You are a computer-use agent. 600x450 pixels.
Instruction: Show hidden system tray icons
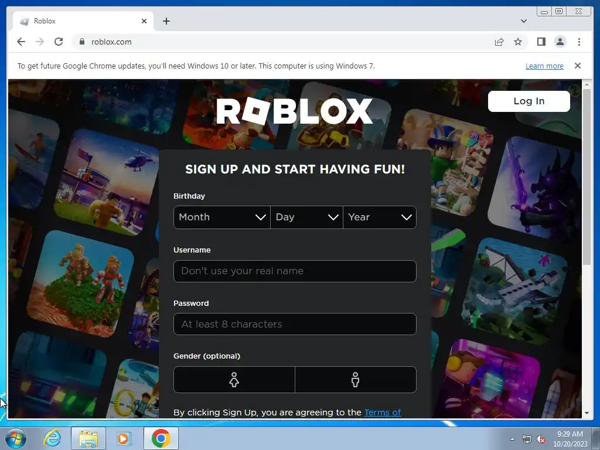click(x=512, y=439)
